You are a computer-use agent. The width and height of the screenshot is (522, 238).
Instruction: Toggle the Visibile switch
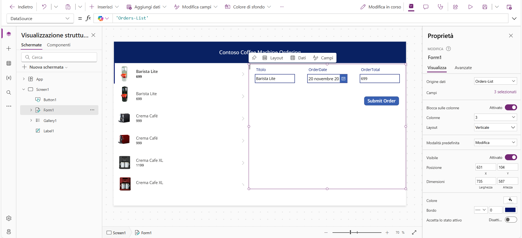click(x=511, y=157)
